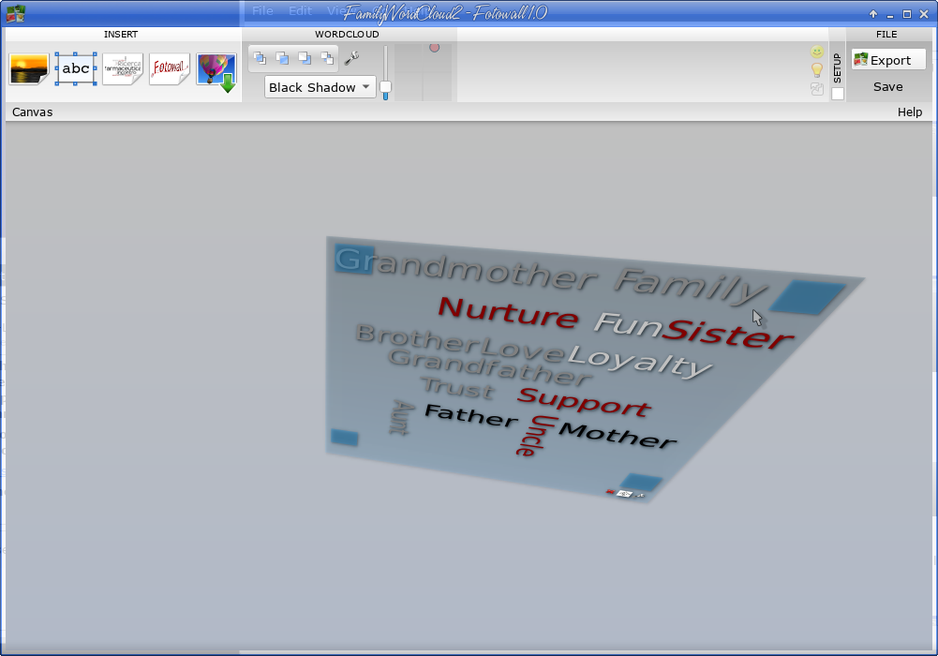Viewport: 938px width, 656px height.
Task: Select the vertical grey word Aunt
Action: pyautogui.click(x=402, y=417)
